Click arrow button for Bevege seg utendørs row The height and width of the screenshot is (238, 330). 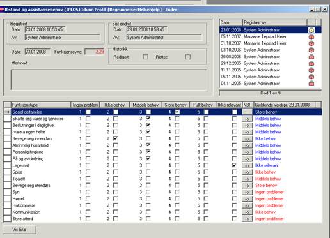pyautogui.click(x=247, y=186)
